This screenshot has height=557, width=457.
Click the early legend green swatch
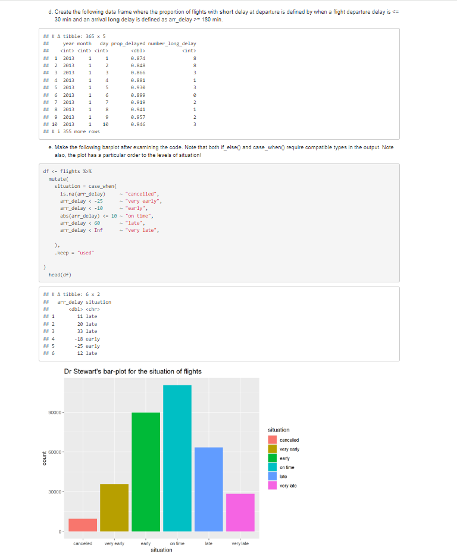272,458
